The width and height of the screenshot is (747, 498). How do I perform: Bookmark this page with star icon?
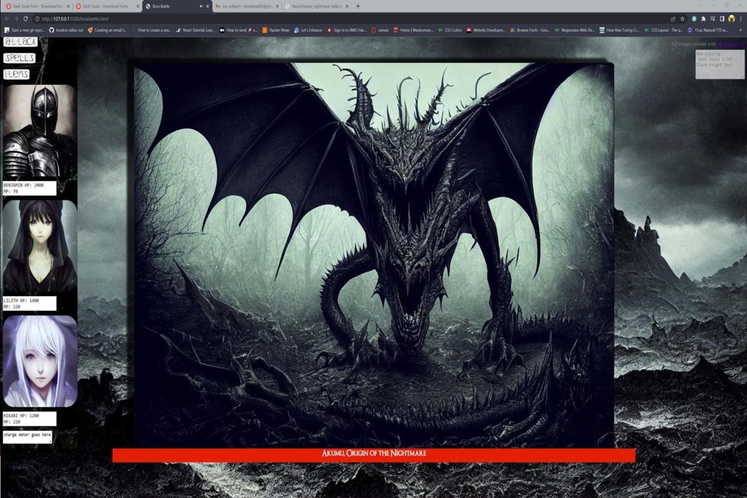[682, 19]
